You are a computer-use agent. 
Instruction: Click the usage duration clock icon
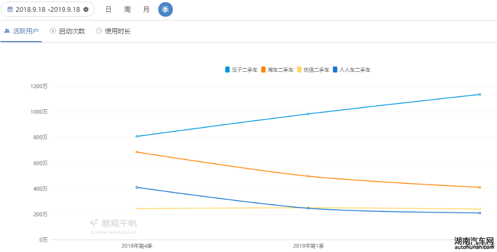(99, 31)
